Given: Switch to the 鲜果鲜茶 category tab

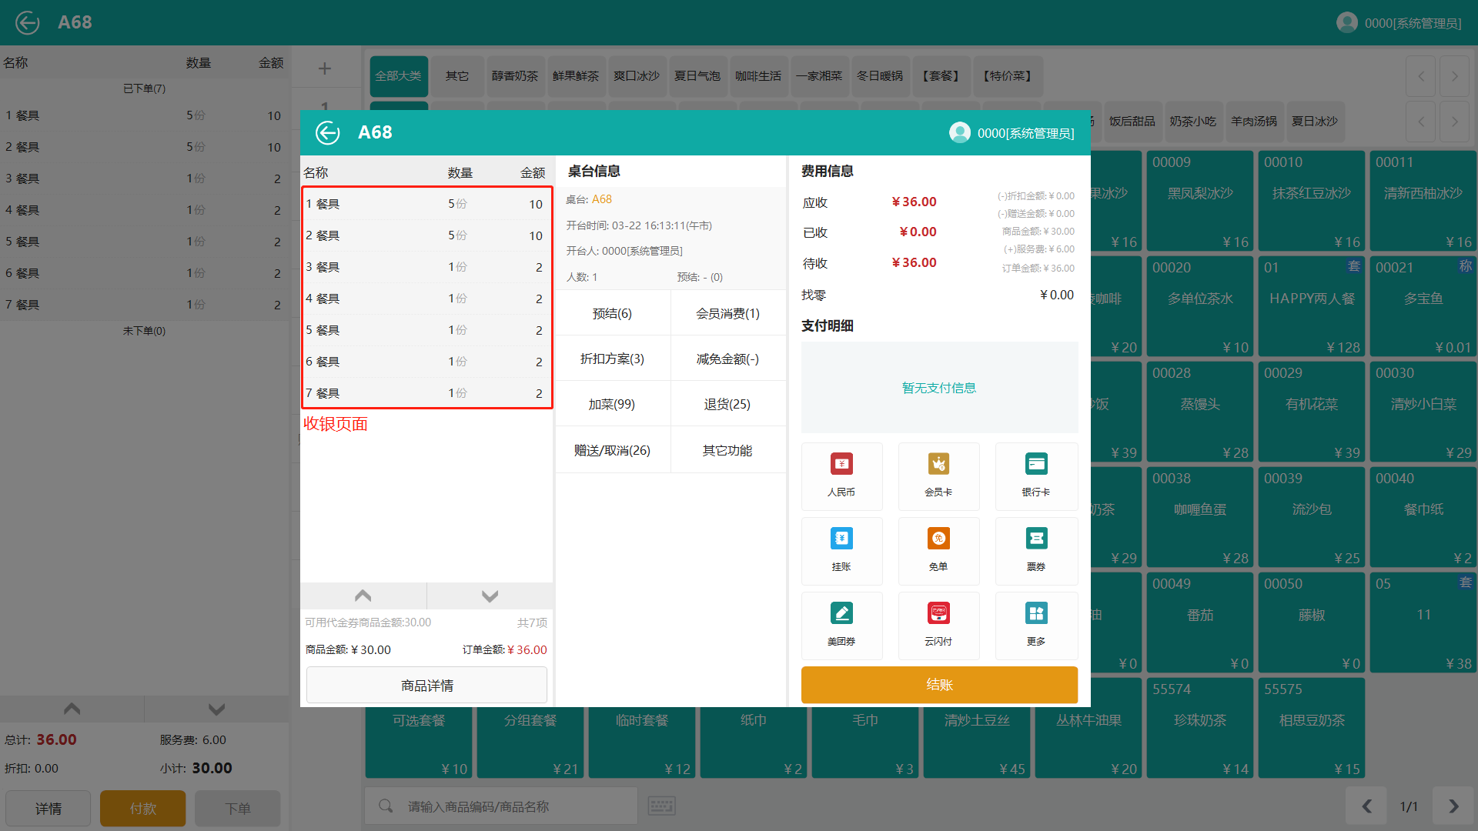Looking at the screenshot, I should [576, 76].
